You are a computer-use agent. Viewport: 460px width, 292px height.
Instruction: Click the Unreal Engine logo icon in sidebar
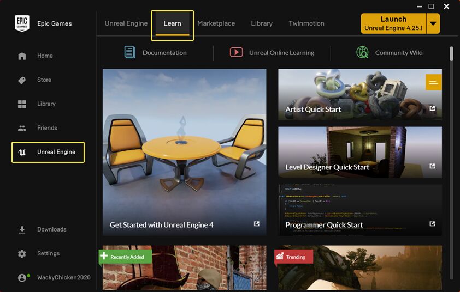click(x=22, y=152)
